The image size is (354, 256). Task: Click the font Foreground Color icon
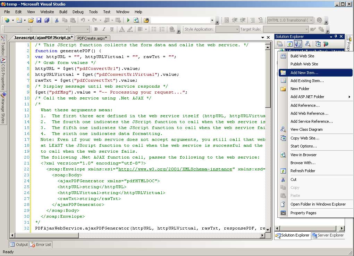pos(122,29)
